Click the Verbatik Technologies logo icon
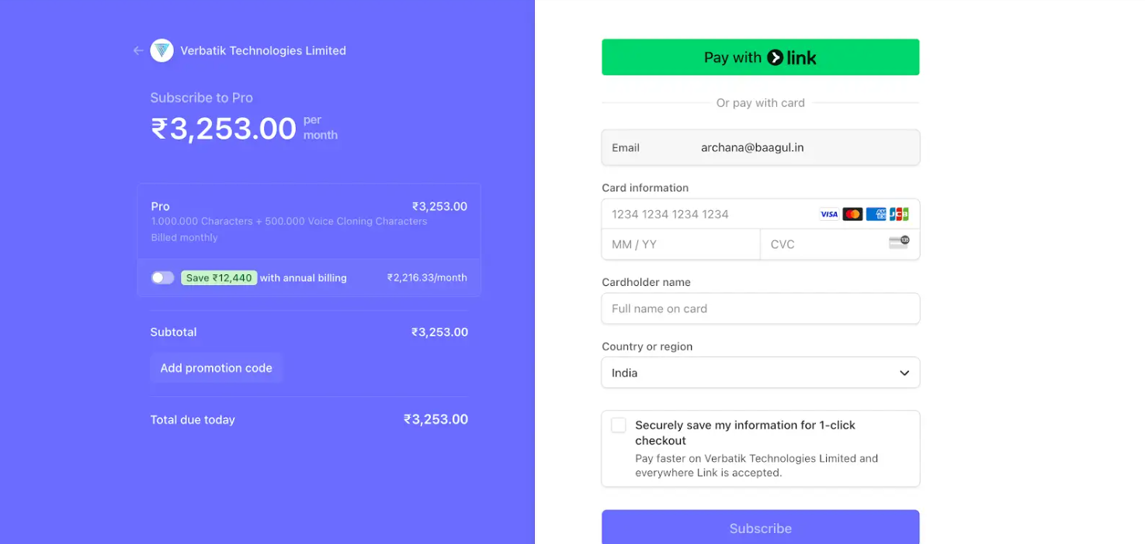 (161, 50)
